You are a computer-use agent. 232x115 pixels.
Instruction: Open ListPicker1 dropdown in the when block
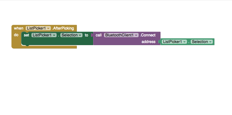(38, 28)
